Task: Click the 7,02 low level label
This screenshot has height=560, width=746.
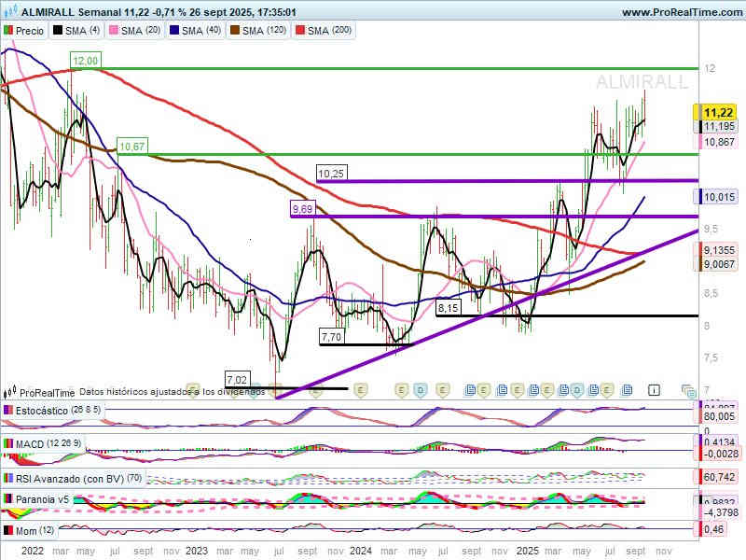Action: point(237,380)
